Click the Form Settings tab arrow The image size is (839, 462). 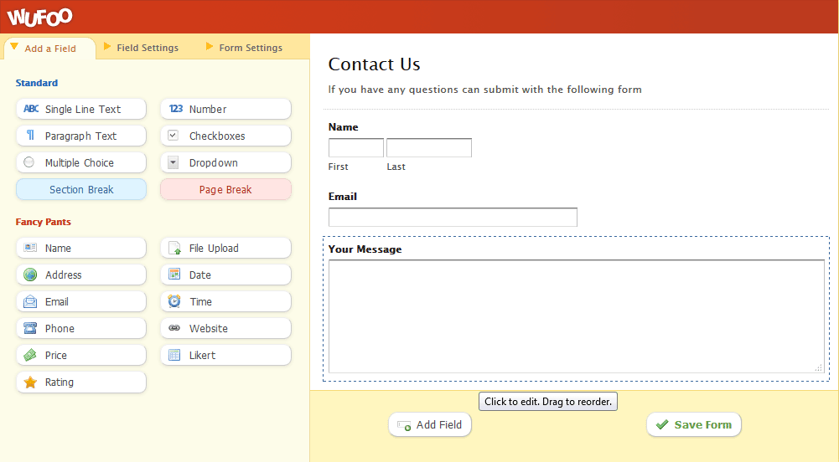click(x=210, y=47)
